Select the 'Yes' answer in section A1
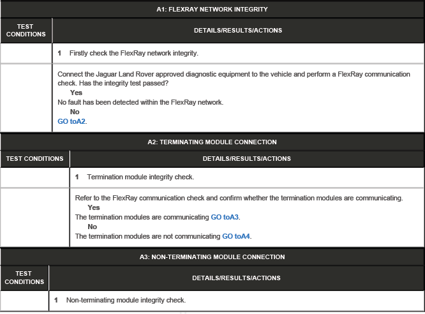This screenshot has width=425, height=314. tap(76, 93)
